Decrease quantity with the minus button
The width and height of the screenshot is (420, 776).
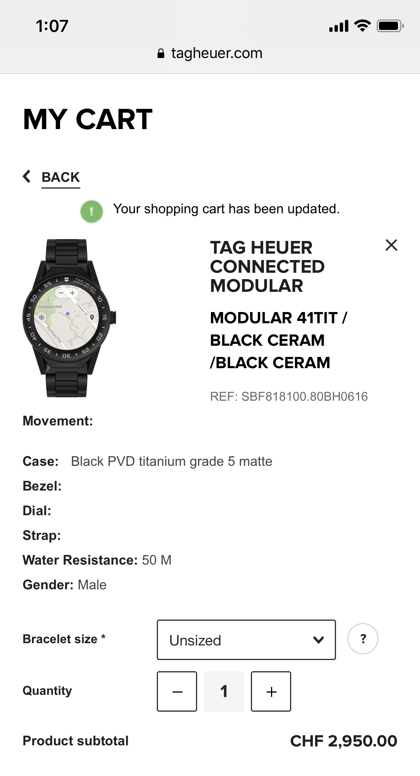pyautogui.click(x=177, y=691)
